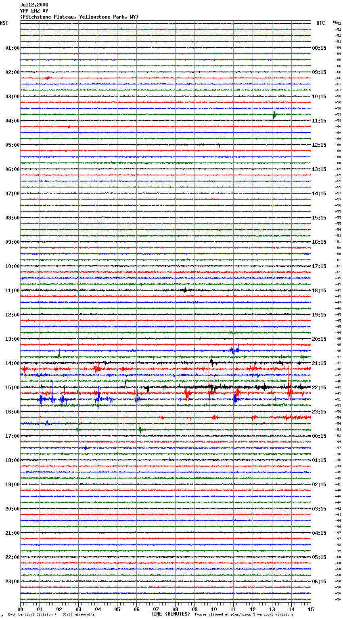Screen dimensions: 343x620
Task: Click the 18:15 UTC time label
Action: [319, 291]
